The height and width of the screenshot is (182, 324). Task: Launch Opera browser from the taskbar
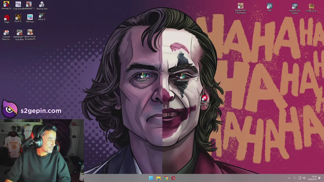[173, 178]
